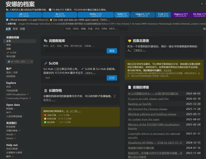Open the Matrix link in sidebar
The image size is (206, 159).
(11, 138)
